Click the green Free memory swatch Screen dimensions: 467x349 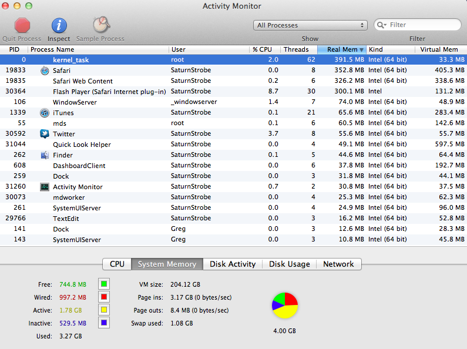point(104,284)
